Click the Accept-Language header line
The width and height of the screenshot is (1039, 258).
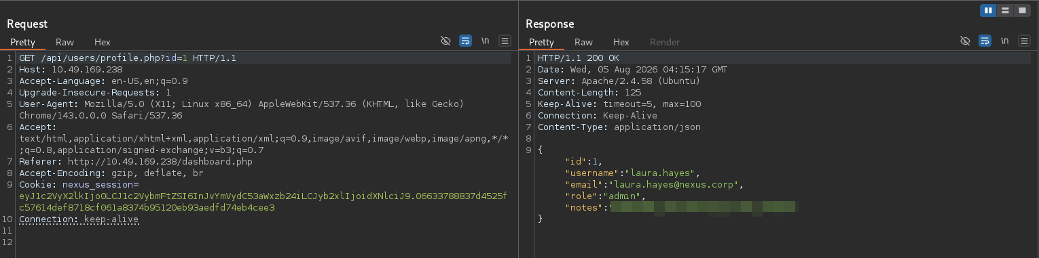coord(103,81)
